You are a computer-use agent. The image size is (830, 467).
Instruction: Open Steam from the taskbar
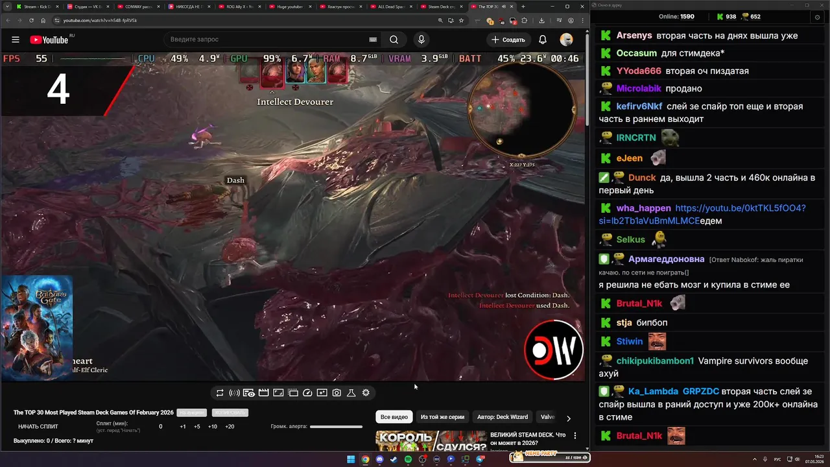pos(394,459)
